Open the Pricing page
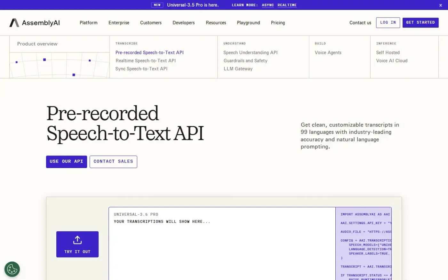The height and width of the screenshot is (280, 448). pyautogui.click(x=278, y=23)
